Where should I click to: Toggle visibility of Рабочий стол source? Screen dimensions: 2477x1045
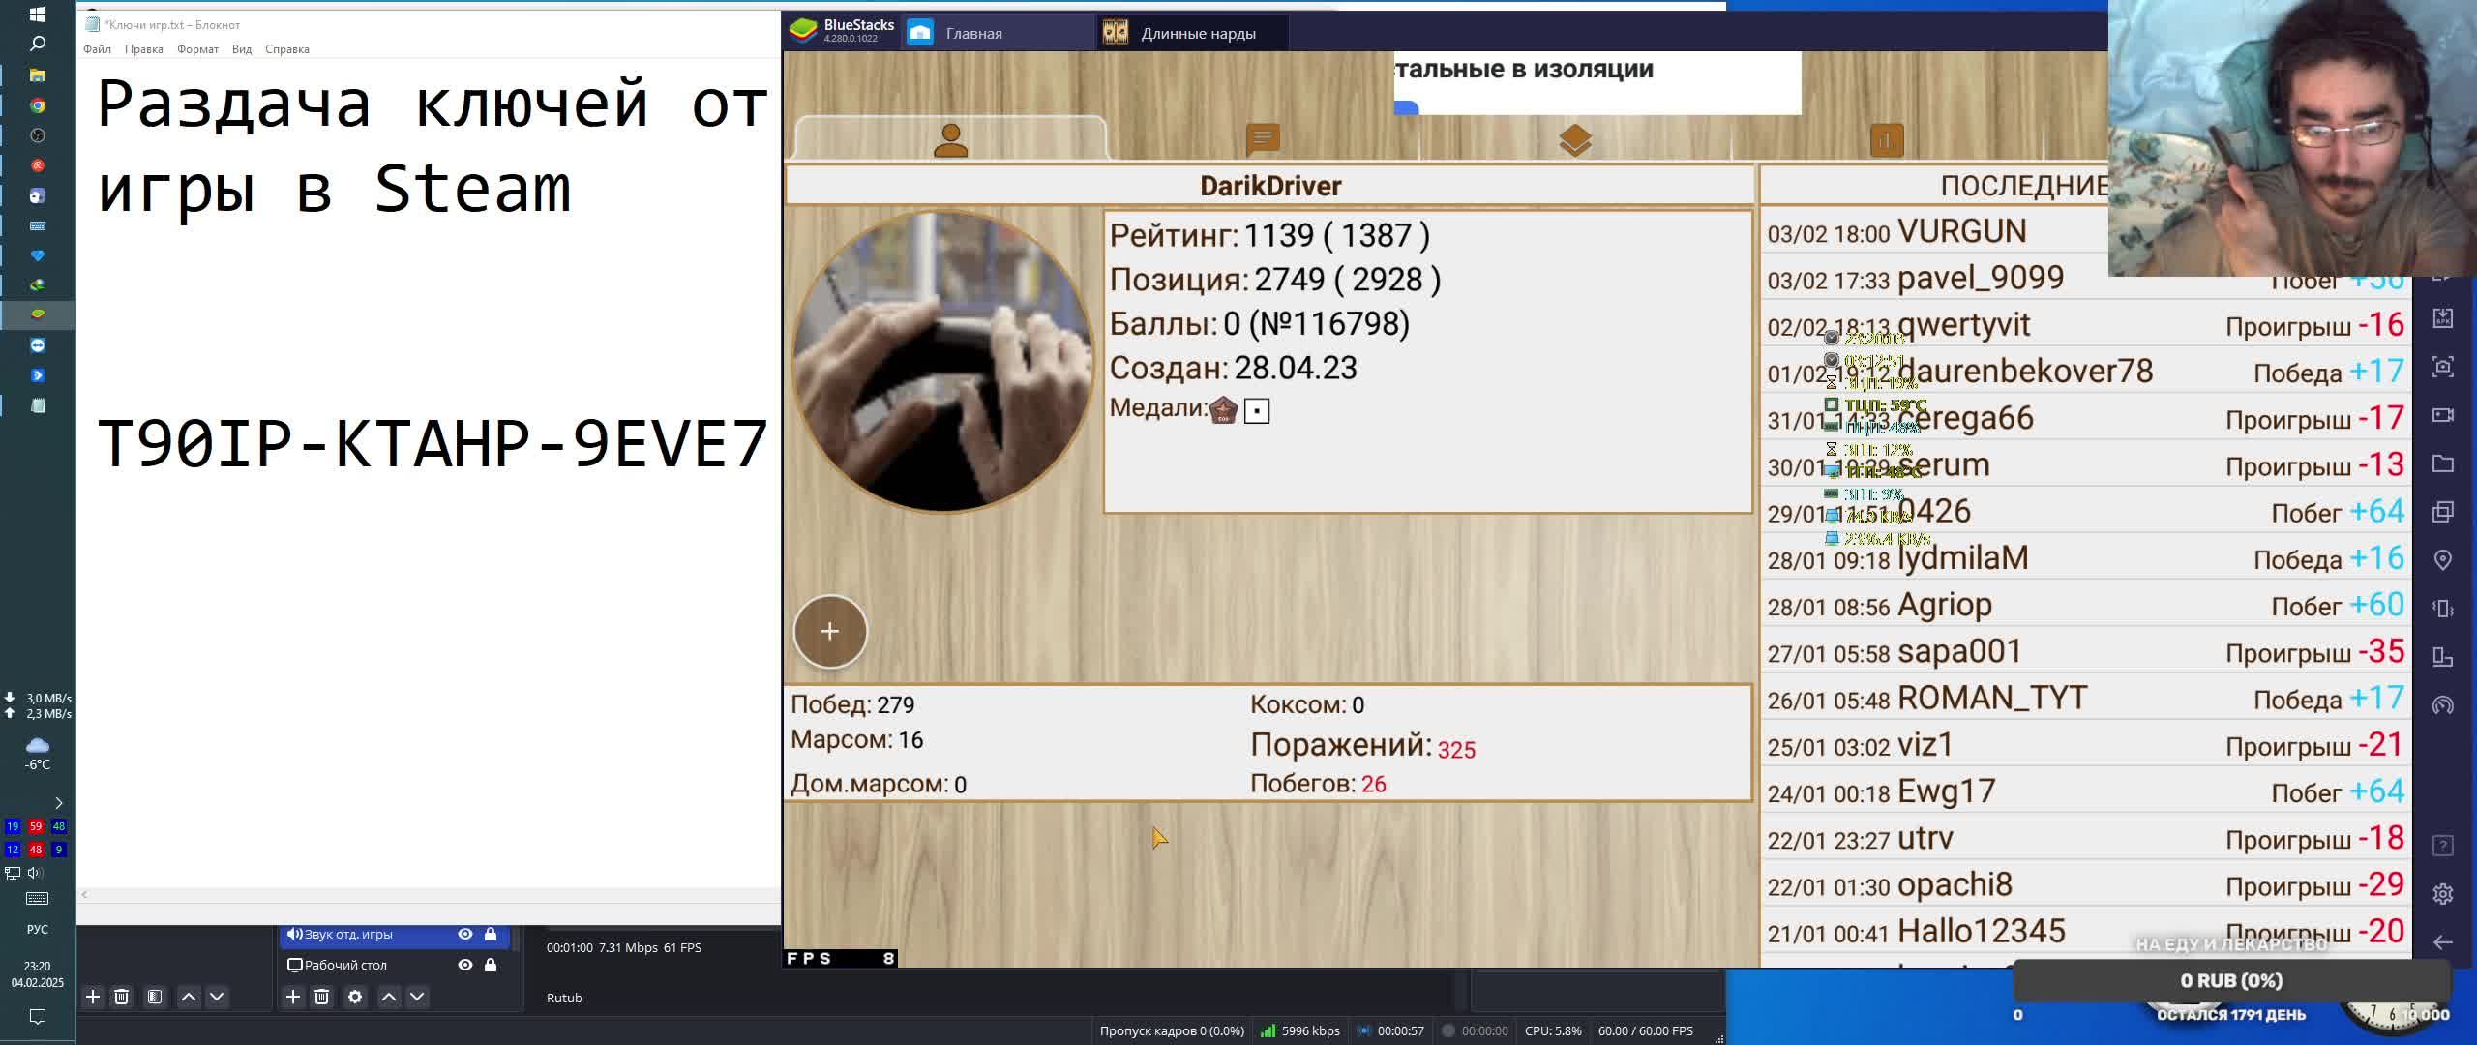coord(465,965)
